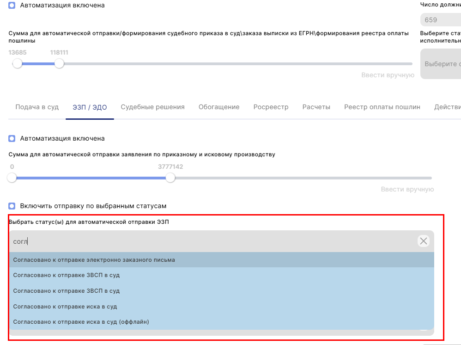Select the 'ЭЗП / ЭДО' tab
The height and width of the screenshot is (345, 461).
coord(90,107)
